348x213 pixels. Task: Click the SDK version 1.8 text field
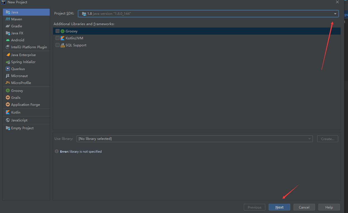pyautogui.click(x=208, y=14)
